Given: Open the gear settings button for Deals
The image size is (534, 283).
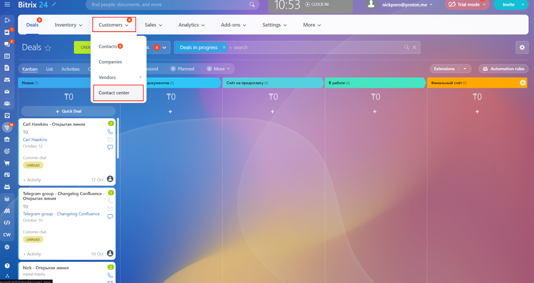Looking at the screenshot, I should point(522,47).
